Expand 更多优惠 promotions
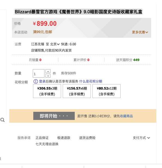The height and width of the screenshot is (168, 162). click(x=140, y=32)
